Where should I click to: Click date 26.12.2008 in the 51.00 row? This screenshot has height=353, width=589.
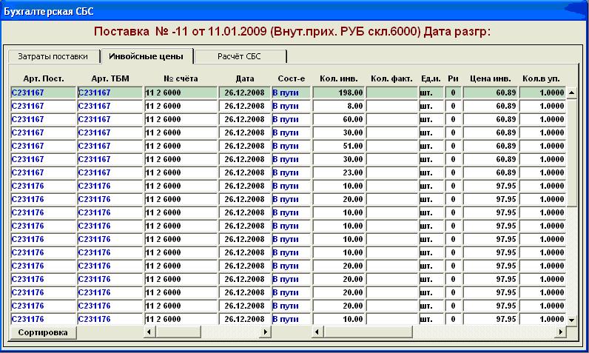[244, 146]
